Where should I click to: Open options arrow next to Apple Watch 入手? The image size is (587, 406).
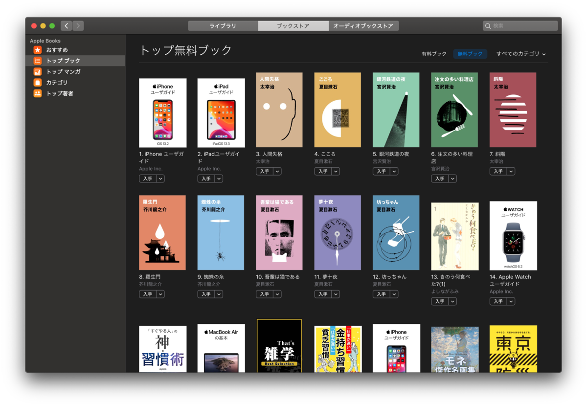[x=511, y=301]
